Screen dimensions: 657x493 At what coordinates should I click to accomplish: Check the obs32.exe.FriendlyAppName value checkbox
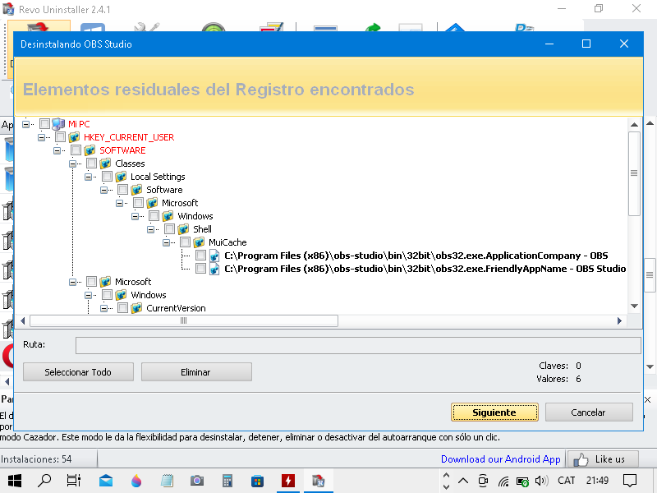click(x=200, y=269)
